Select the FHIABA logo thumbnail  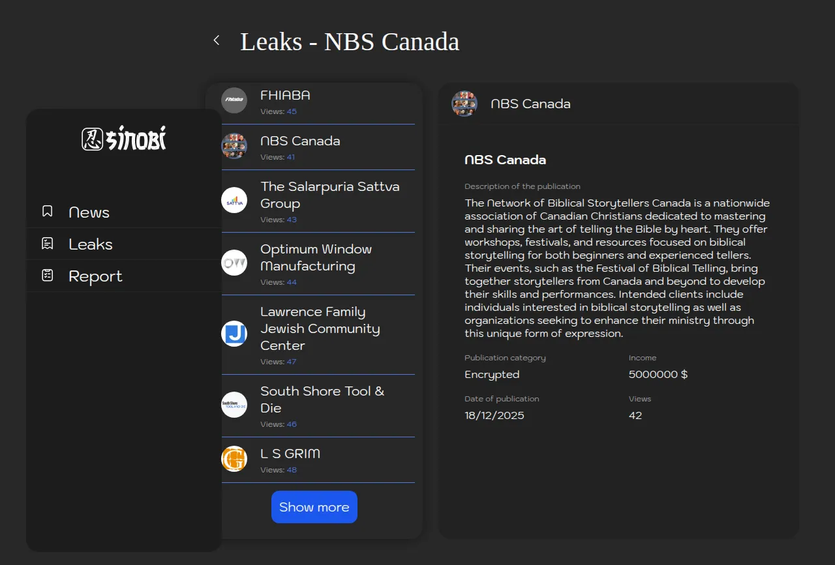[234, 100]
